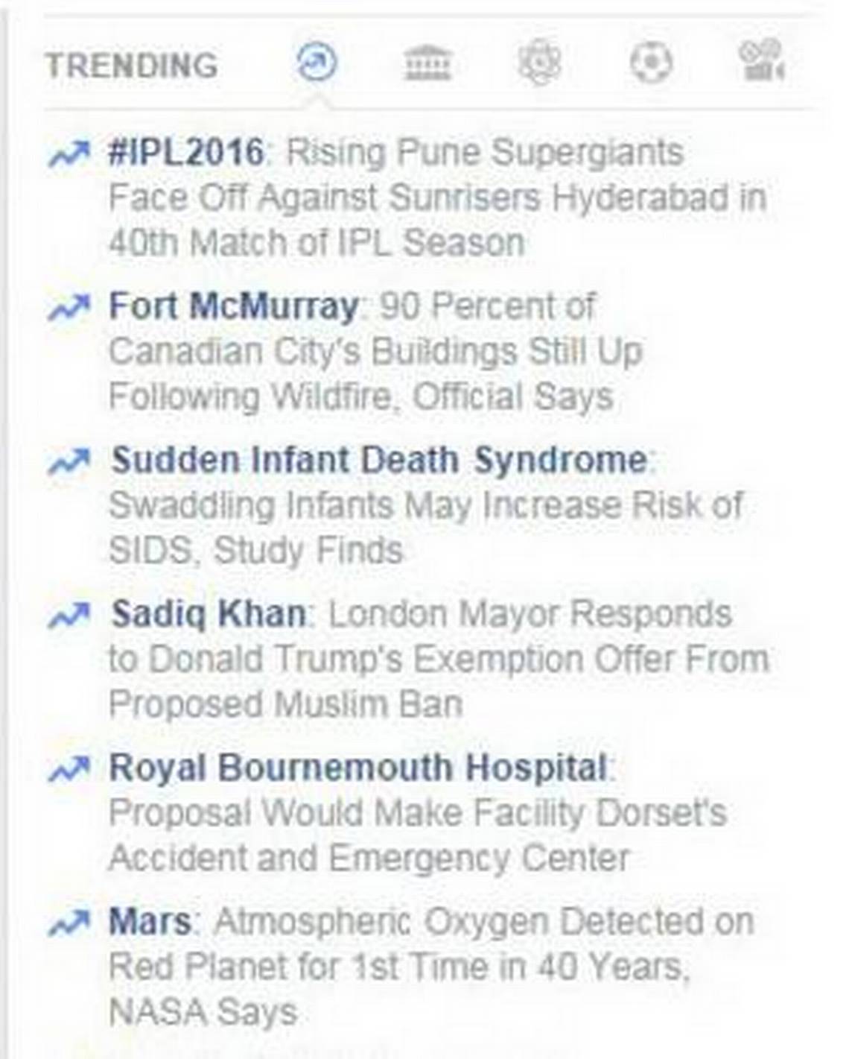
Task: Switch to the Politics building icon
Action: (427, 63)
